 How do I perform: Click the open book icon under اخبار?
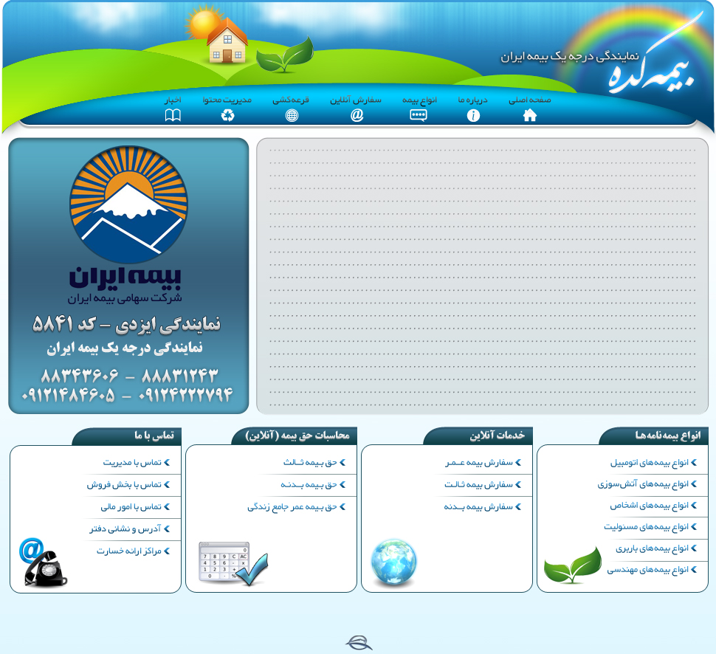173,115
